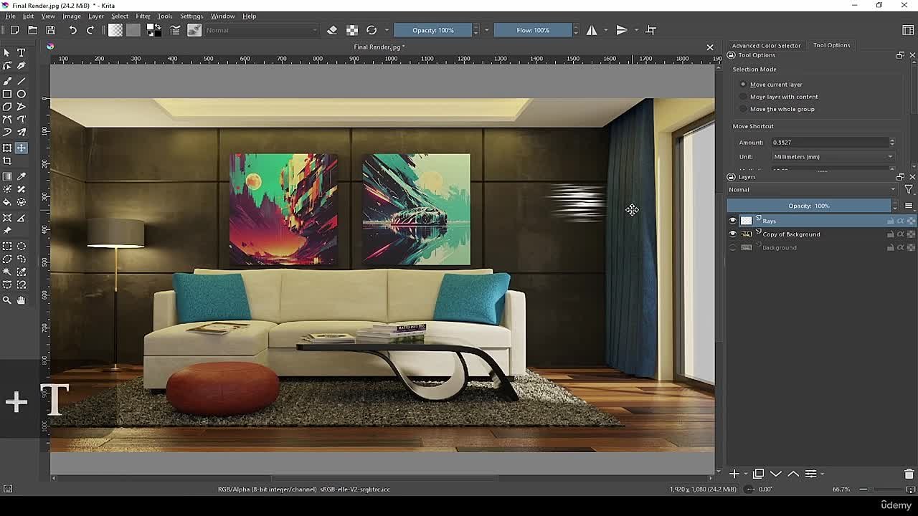Open the Add Layer options in Layers panel
Screen dimensions: 918x516
pos(734,474)
